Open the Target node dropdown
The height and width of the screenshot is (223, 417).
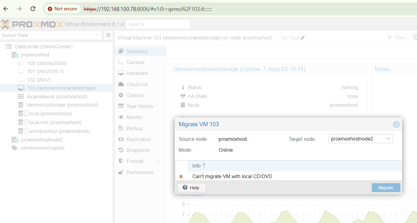click(388, 139)
